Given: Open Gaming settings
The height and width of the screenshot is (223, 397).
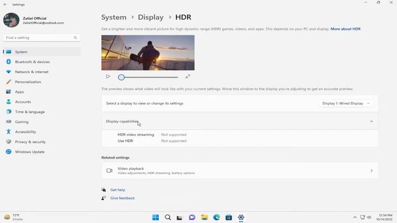Looking at the screenshot, I should pos(42,122).
